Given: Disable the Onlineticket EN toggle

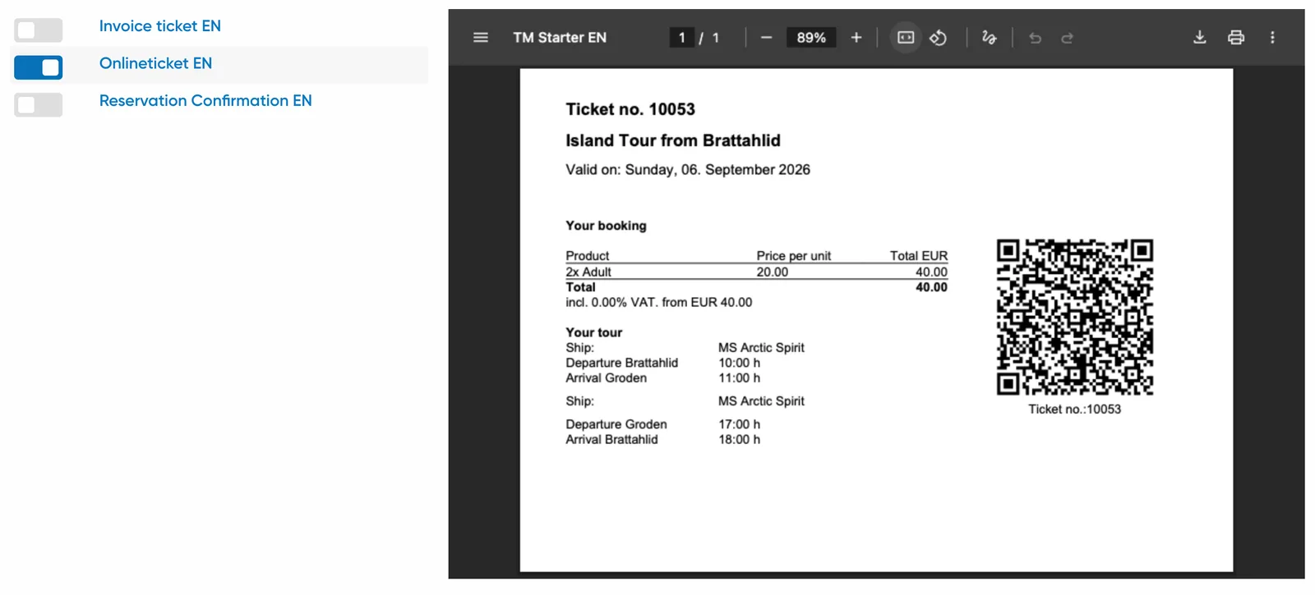Looking at the screenshot, I should pyautogui.click(x=39, y=67).
